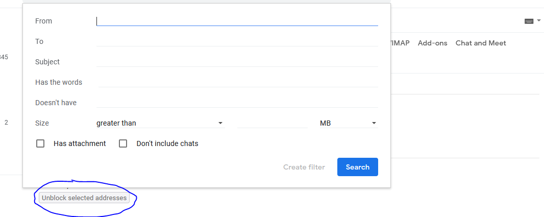The height and width of the screenshot is (217, 544).
Task: Select the partially visible IMAP tab
Action: coord(400,43)
